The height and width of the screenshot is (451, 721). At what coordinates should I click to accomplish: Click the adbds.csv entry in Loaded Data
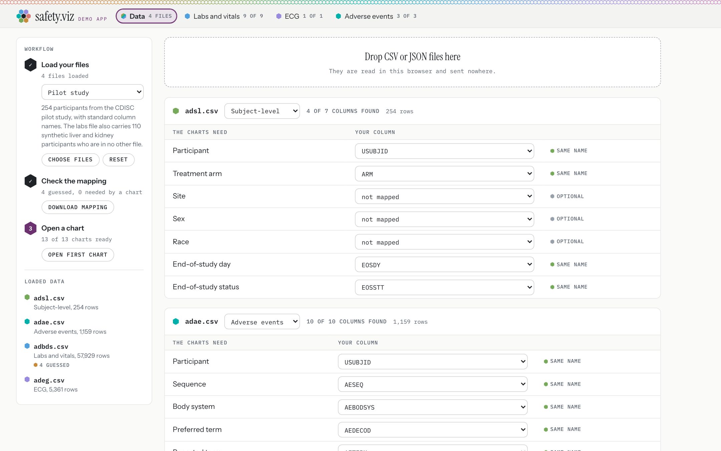[x=84, y=355]
